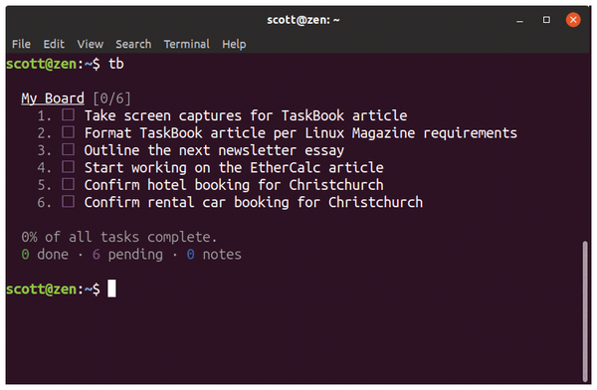Open the File menu

[x=21, y=44]
